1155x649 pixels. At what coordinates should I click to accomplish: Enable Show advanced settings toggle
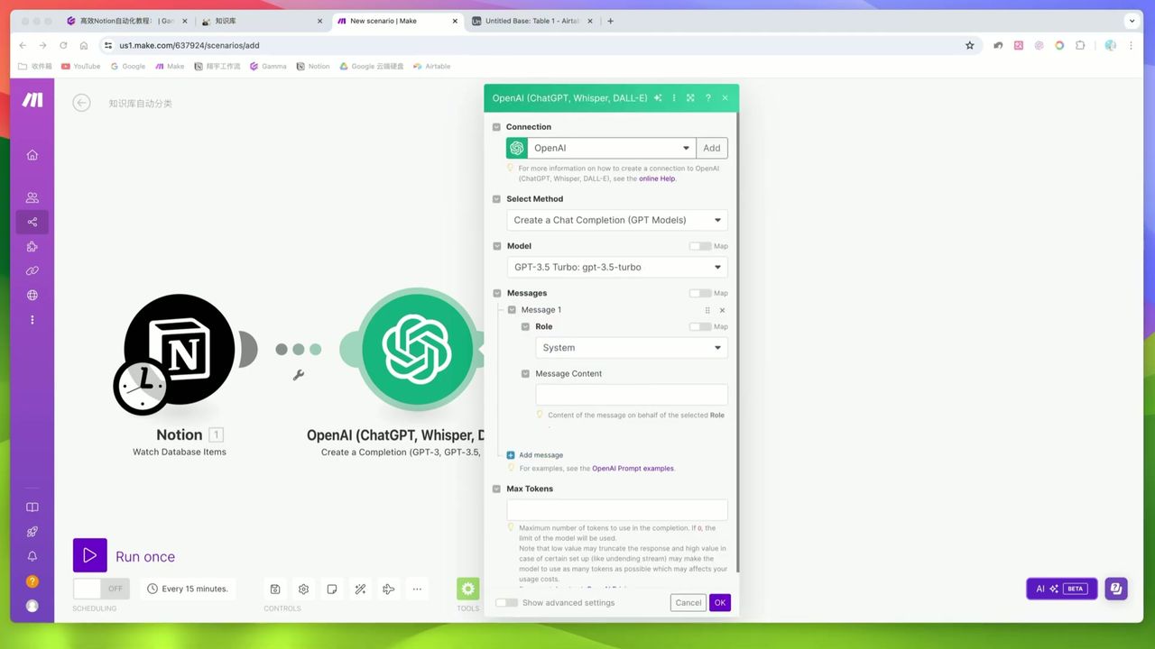pyautogui.click(x=507, y=602)
